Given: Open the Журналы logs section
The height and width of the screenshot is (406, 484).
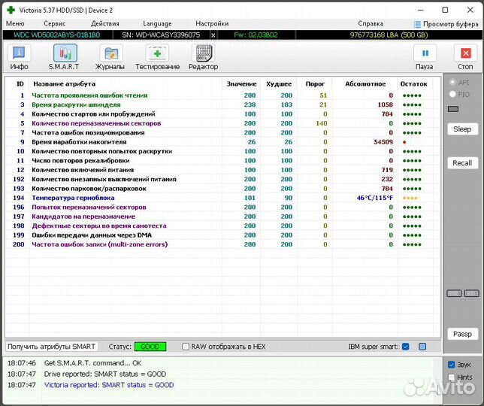Looking at the screenshot, I should (110, 57).
